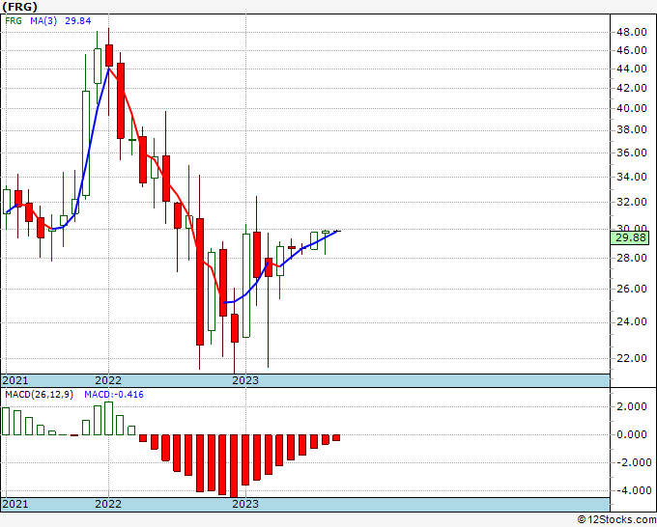The image size is (657, 527).
Task: Click the current price tag 29.88
Action: coord(631,237)
